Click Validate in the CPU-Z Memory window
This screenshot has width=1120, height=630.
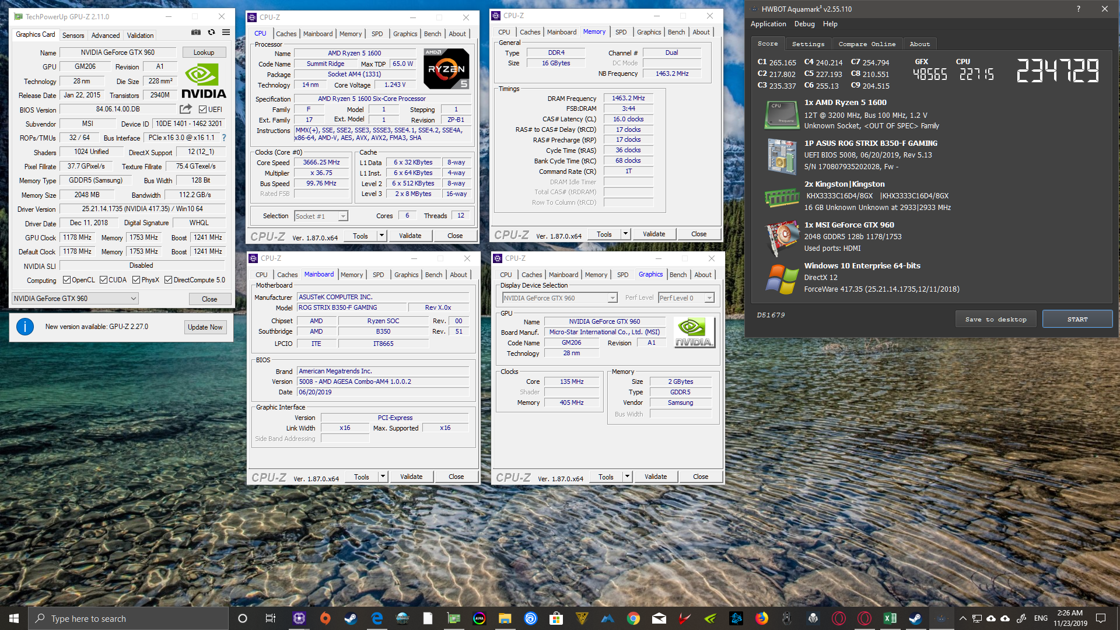pyautogui.click(x=654, y=234)
